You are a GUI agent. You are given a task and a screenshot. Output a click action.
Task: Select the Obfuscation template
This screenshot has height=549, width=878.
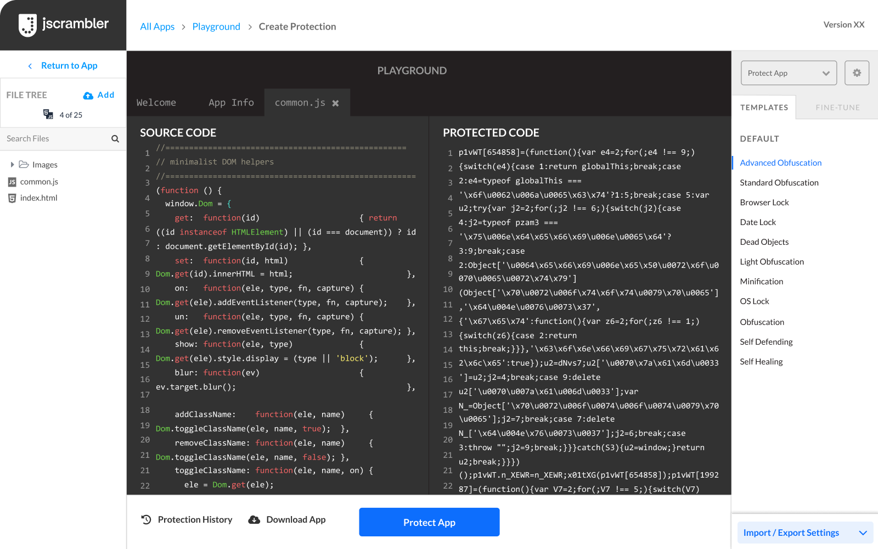click(x=762, y=322)
